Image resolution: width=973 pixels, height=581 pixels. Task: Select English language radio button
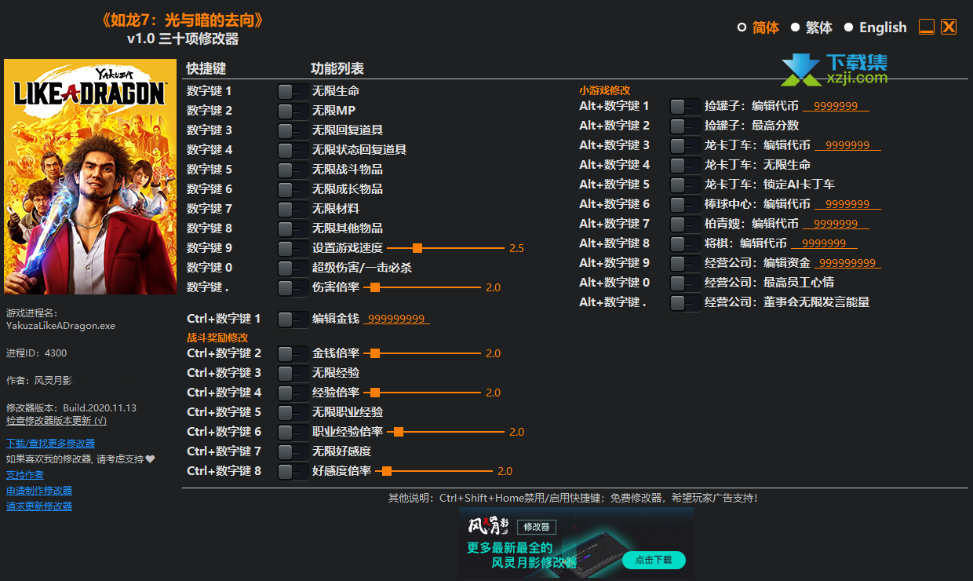848,27
